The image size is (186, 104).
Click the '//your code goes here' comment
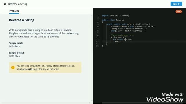pyautogui.click(x=122, y=35)
